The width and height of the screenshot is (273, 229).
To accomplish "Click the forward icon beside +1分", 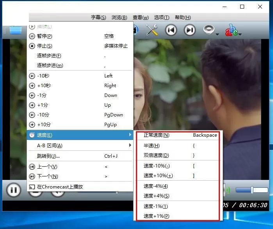I will click(x=32, y=105).
